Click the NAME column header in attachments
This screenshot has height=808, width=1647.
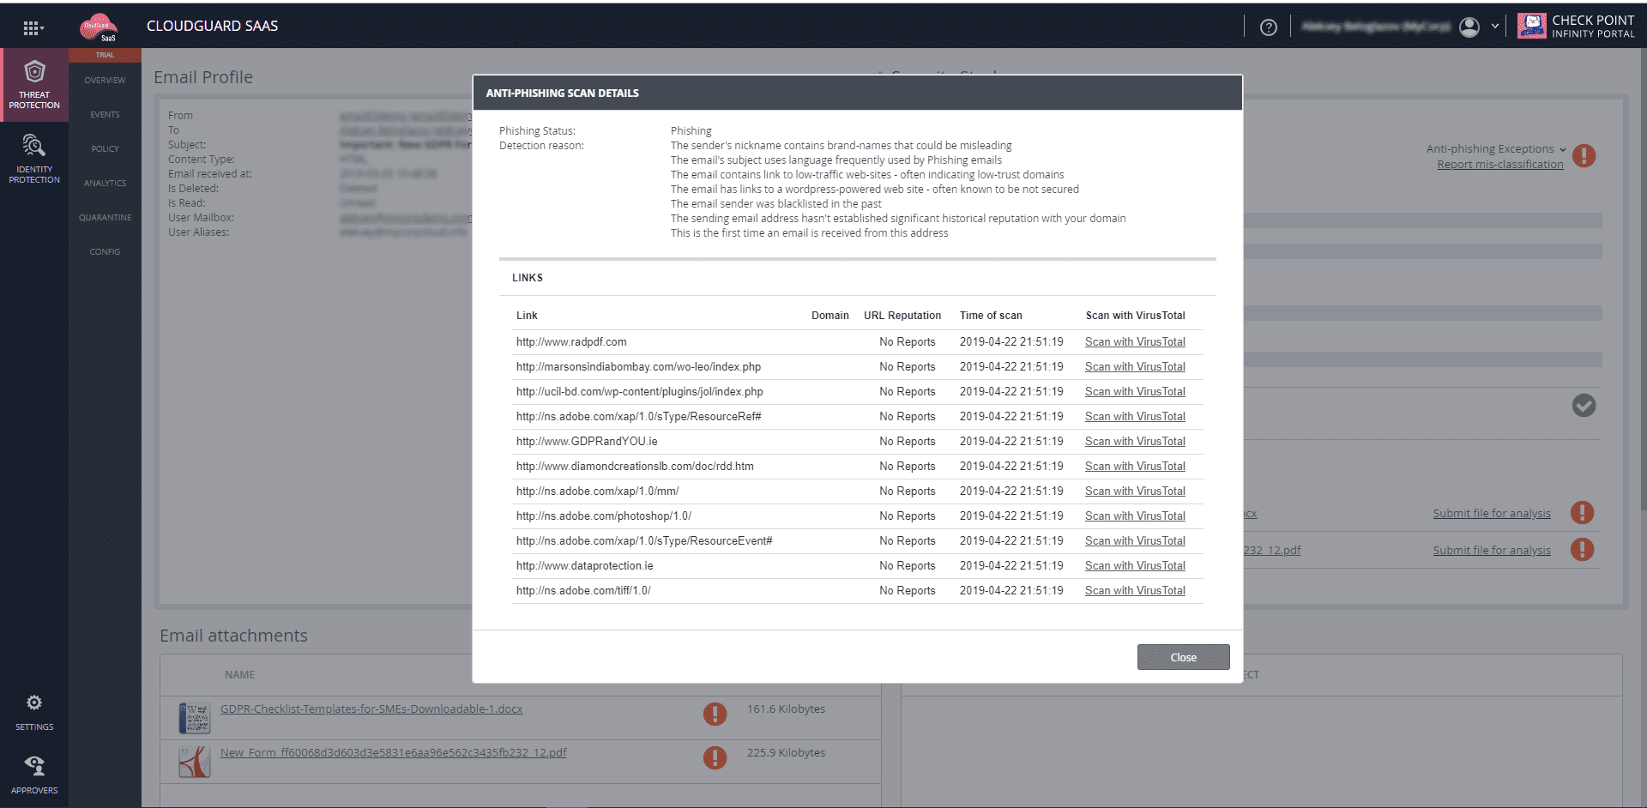pos(239,675)
